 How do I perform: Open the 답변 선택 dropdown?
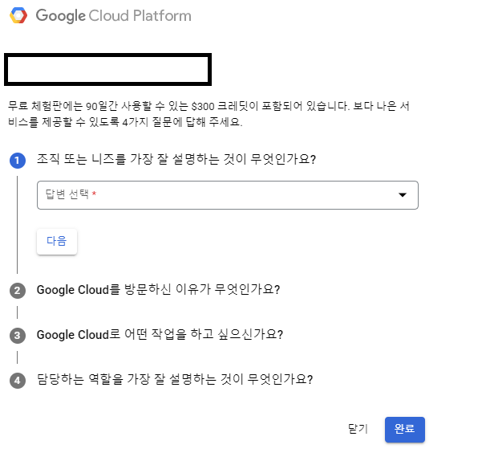click(228, 195)
